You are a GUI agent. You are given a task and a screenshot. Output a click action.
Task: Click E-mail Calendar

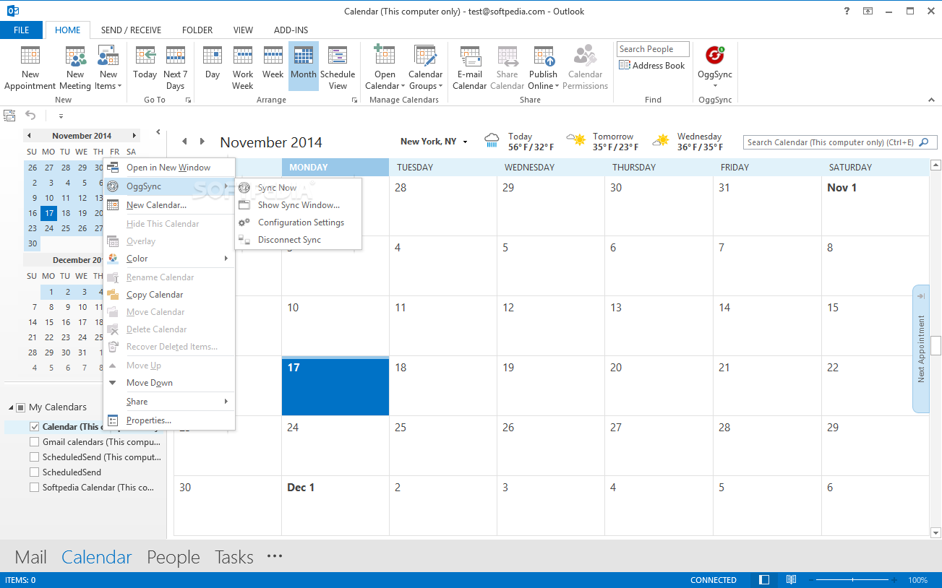coord(470,68)
